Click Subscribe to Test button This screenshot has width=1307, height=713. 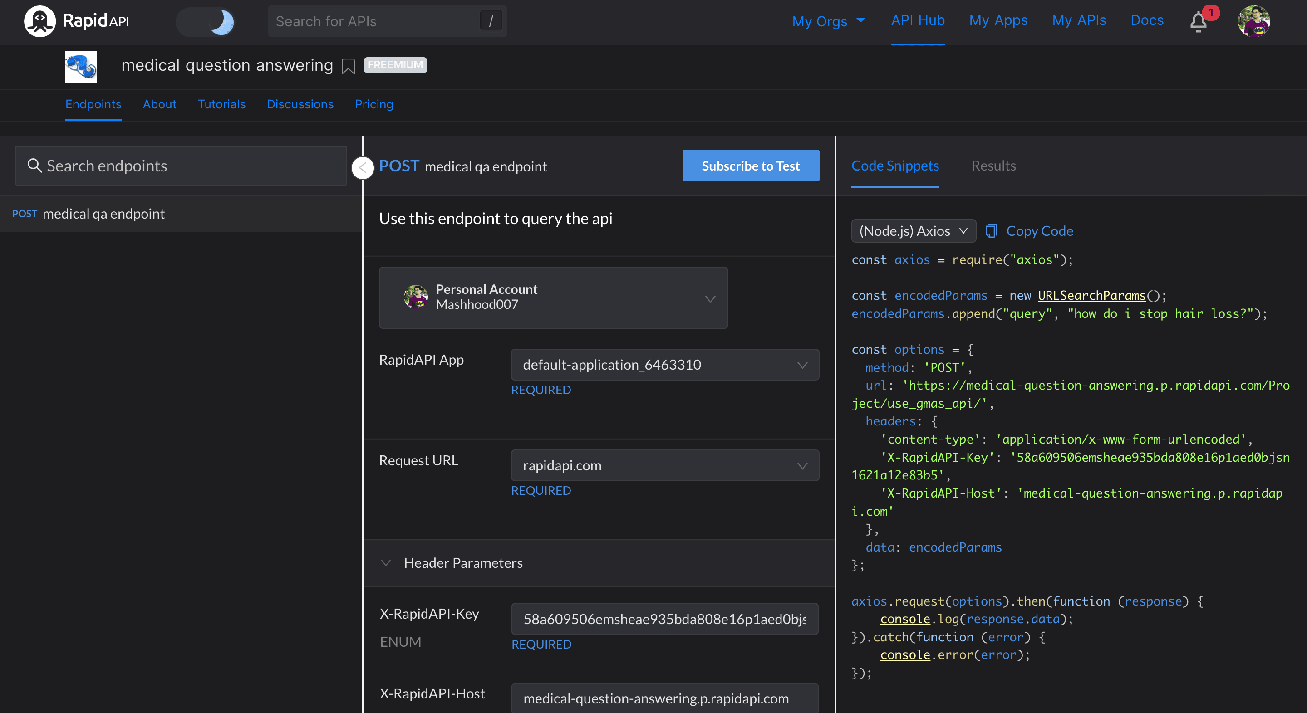pos(751,166)
